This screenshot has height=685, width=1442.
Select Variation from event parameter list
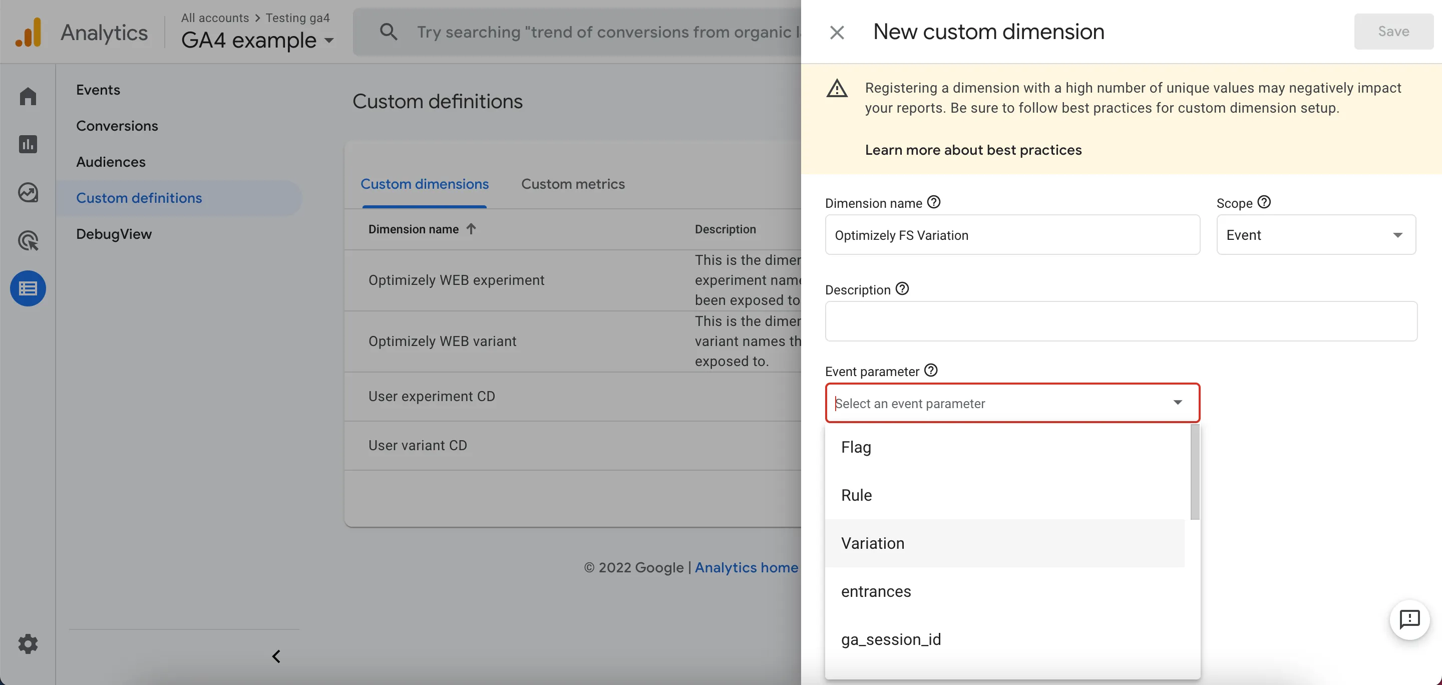(1005, 543)
